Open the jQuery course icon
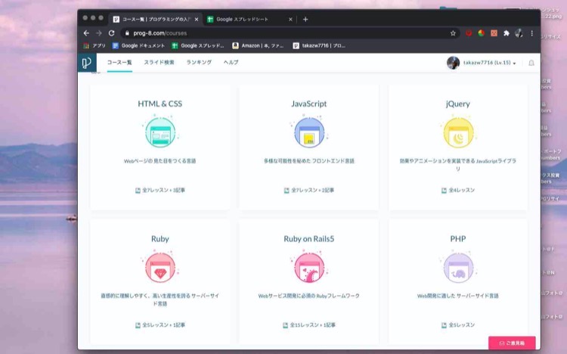This screenshot has height=354, width=567. [x=458, y=132]
